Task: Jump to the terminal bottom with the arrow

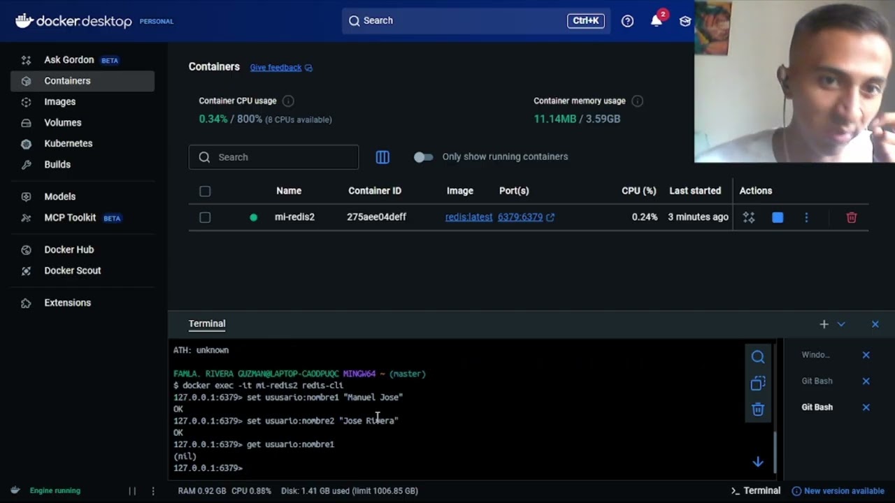Action: [x=758, y=462]
